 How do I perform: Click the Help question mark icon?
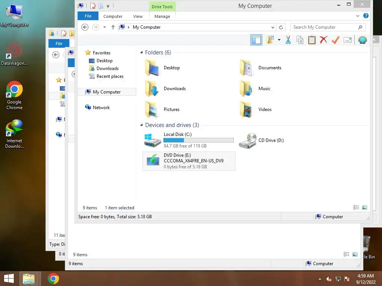pyautogui.click(x=366, y=16)
